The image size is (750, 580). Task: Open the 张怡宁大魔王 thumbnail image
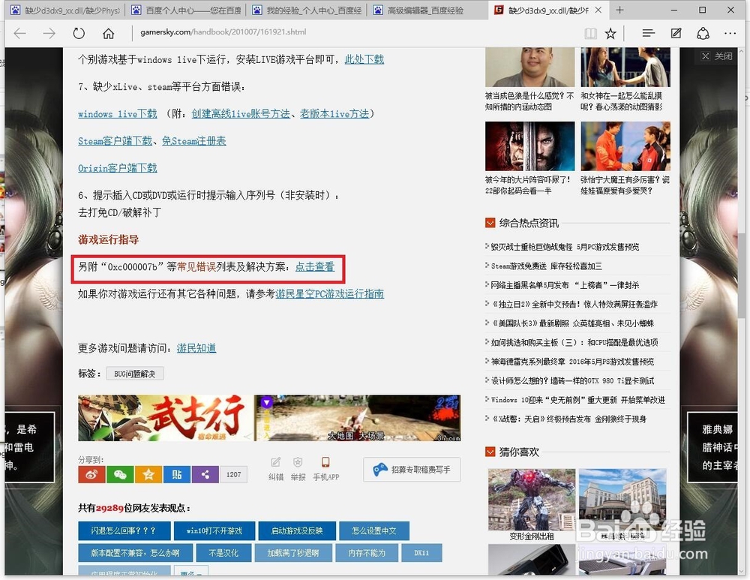(625, 146)
